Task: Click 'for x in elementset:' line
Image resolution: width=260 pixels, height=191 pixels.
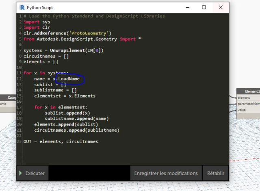Action: click(x=61, y=107)
